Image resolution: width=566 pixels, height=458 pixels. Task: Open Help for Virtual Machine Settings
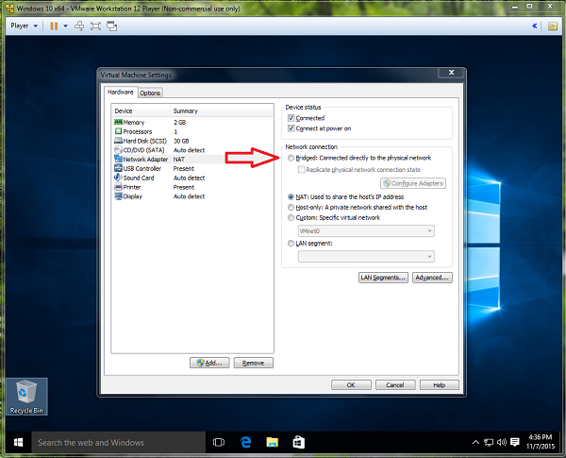pyautogui.click(x=440, y=385)
